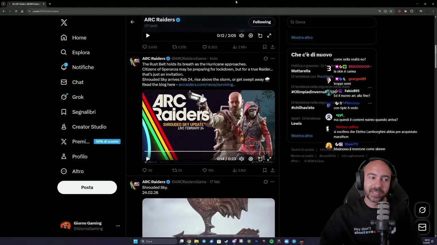The width and height of the screenshot is (437, 245).
Task: Open Creator Studio
Action: 84,127
